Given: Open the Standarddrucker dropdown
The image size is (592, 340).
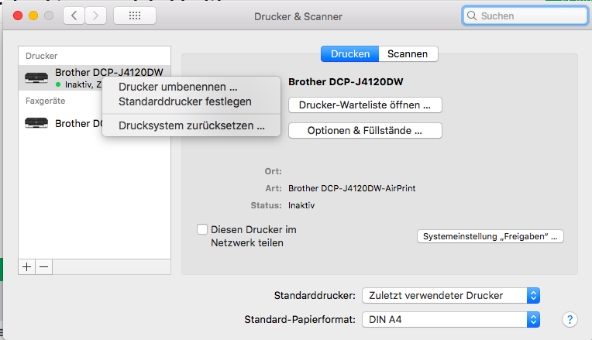Looking at the screenshot, I should pos(451,296).
